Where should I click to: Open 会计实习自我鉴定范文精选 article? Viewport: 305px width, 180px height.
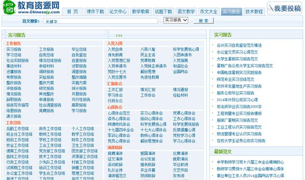click(x=239, y=45)
